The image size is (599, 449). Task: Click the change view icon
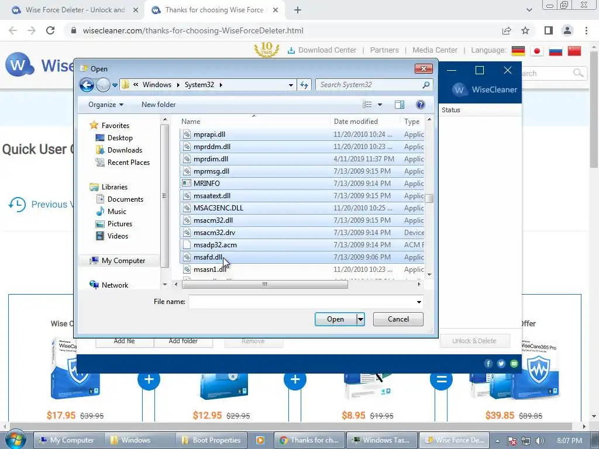[x=367, y=105]
